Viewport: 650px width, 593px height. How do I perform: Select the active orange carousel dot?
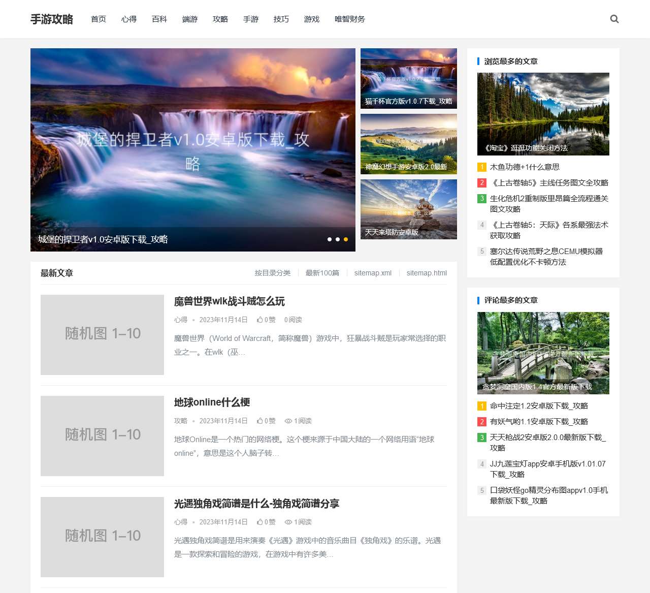[x=346, y=239]
